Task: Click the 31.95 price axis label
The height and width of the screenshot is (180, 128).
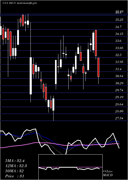Action: pyautogui.click(x=119, y=62)
